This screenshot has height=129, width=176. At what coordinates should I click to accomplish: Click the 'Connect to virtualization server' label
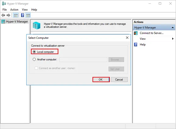(48, 46)
